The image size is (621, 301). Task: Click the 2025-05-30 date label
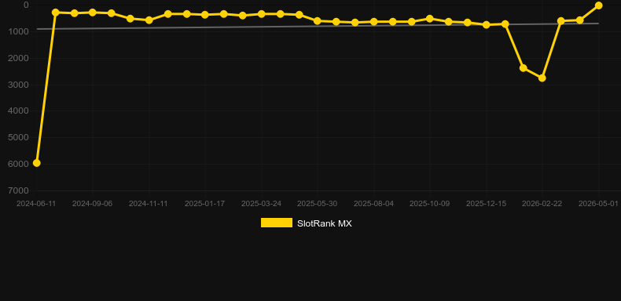(x=318, y=204)
